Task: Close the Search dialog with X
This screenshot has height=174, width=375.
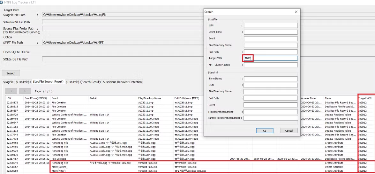Action: click(296, 12)
